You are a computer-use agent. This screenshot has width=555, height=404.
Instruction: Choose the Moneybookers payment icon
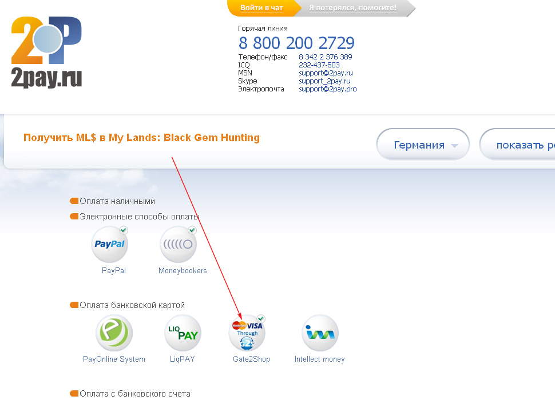coord(179,244)
